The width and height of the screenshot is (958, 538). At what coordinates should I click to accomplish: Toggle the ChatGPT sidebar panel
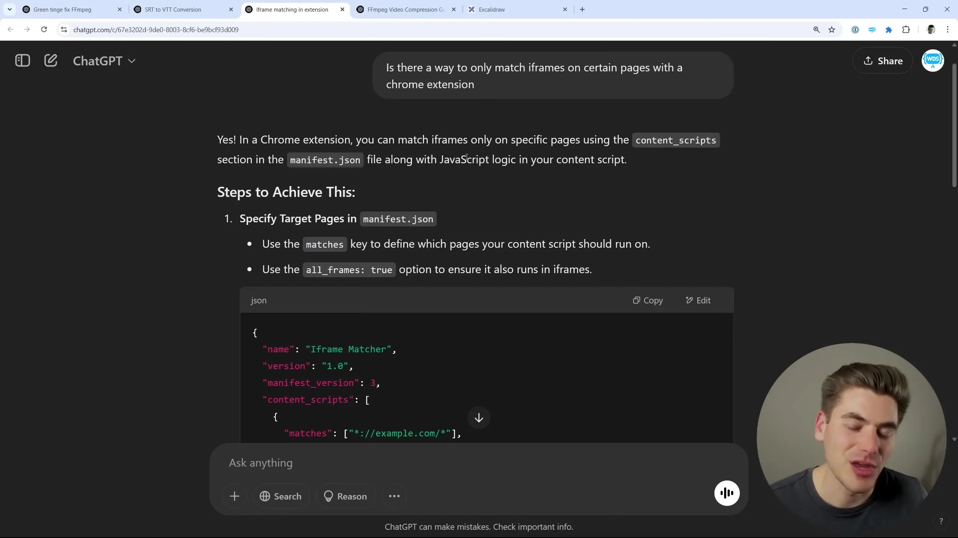tap(22, 61)
